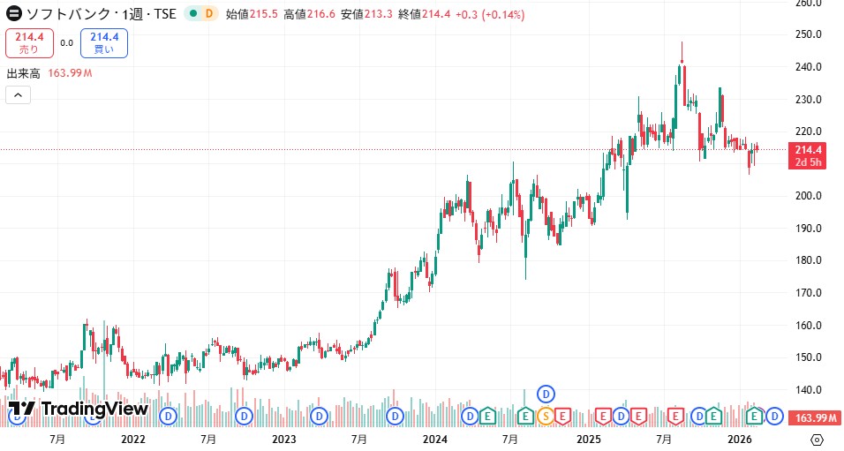Open the red E marker just after July 2025
Viewport: 844px width, 451px height.
[675, 416]
